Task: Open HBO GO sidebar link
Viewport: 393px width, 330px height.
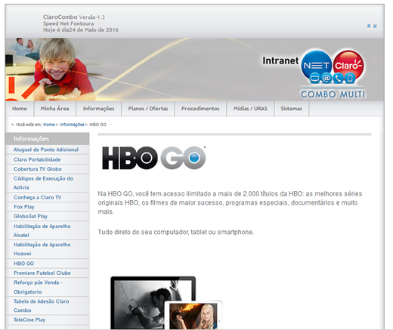Action: 23,264
